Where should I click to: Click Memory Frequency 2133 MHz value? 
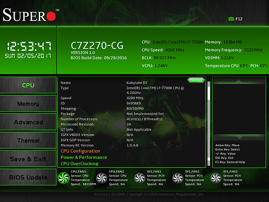(253, 50)
